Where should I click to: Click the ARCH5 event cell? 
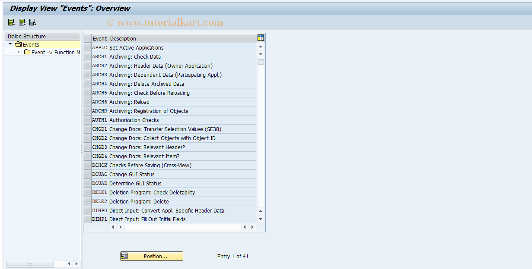[x=100, y=93]
